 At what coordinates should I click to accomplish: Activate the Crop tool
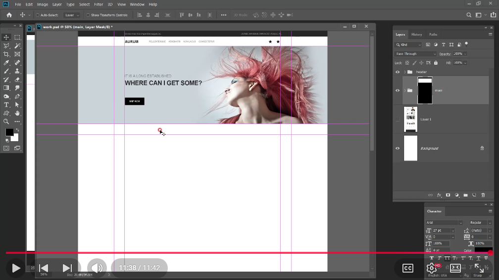pyautogui.click(x=6, y=54)
